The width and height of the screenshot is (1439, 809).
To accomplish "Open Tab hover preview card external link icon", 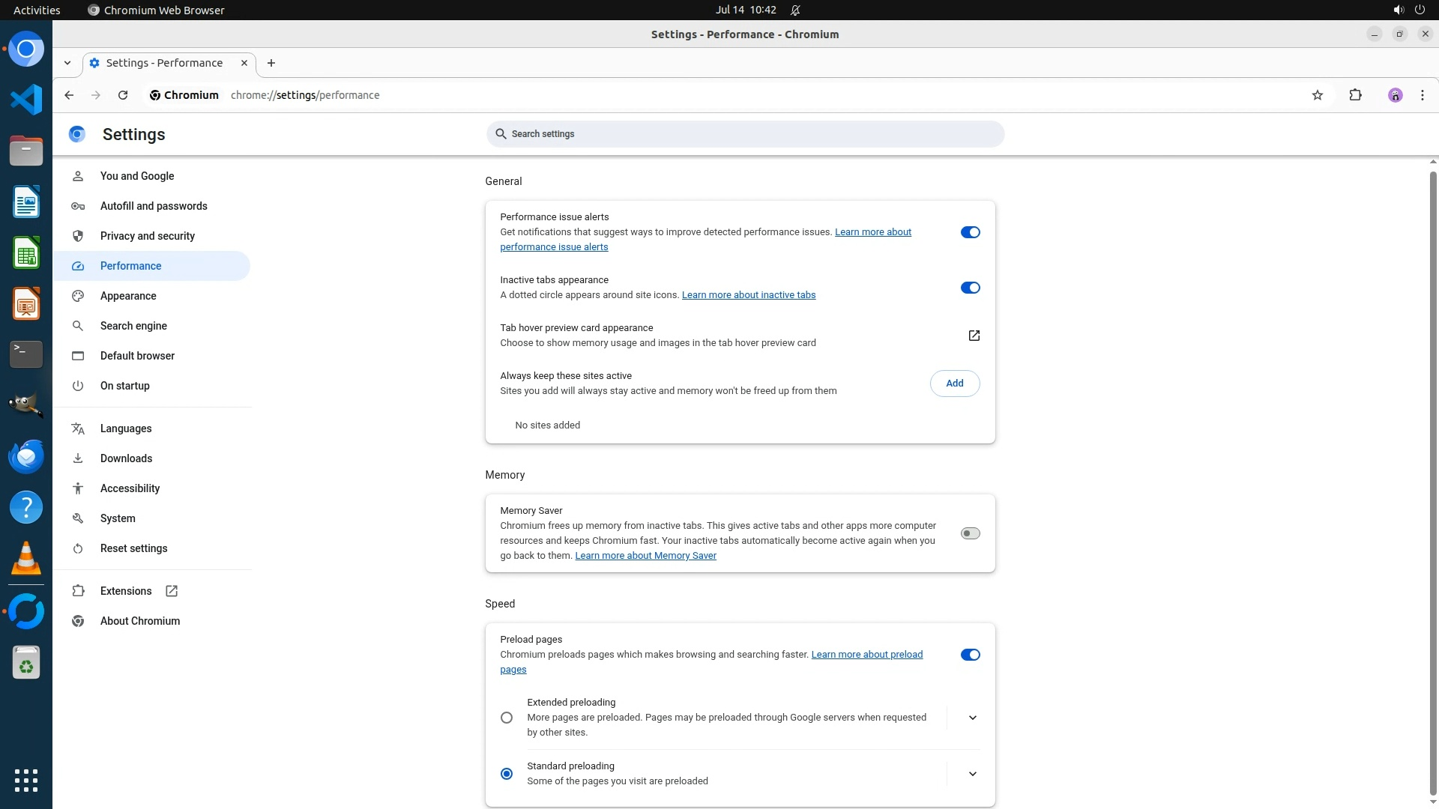I will [x=974, y=336].
